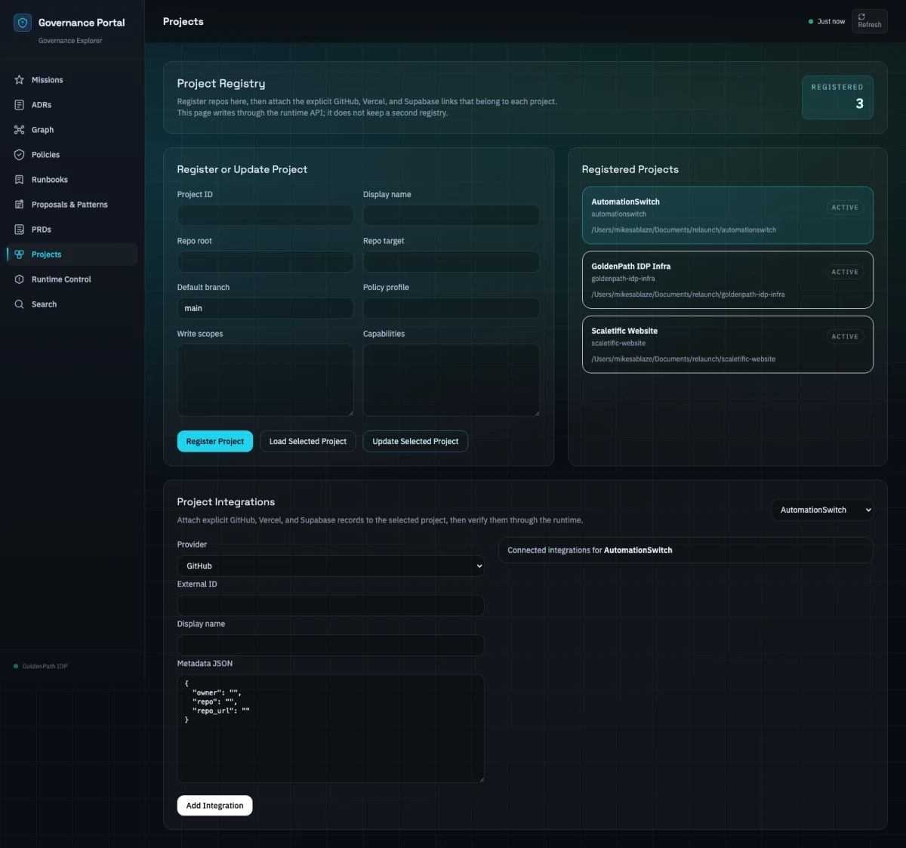Click the Runbooks book icon
The height and width of the screenshot is (848, 906).
coord(20,180)
